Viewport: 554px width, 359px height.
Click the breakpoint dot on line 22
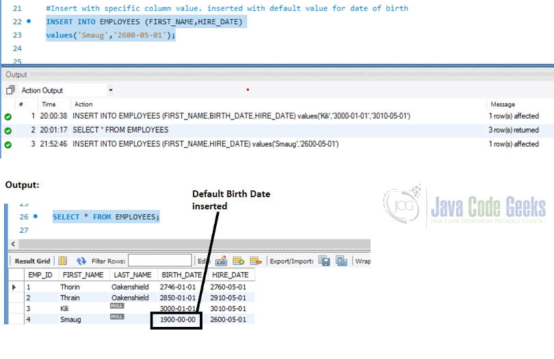(29, 21)
